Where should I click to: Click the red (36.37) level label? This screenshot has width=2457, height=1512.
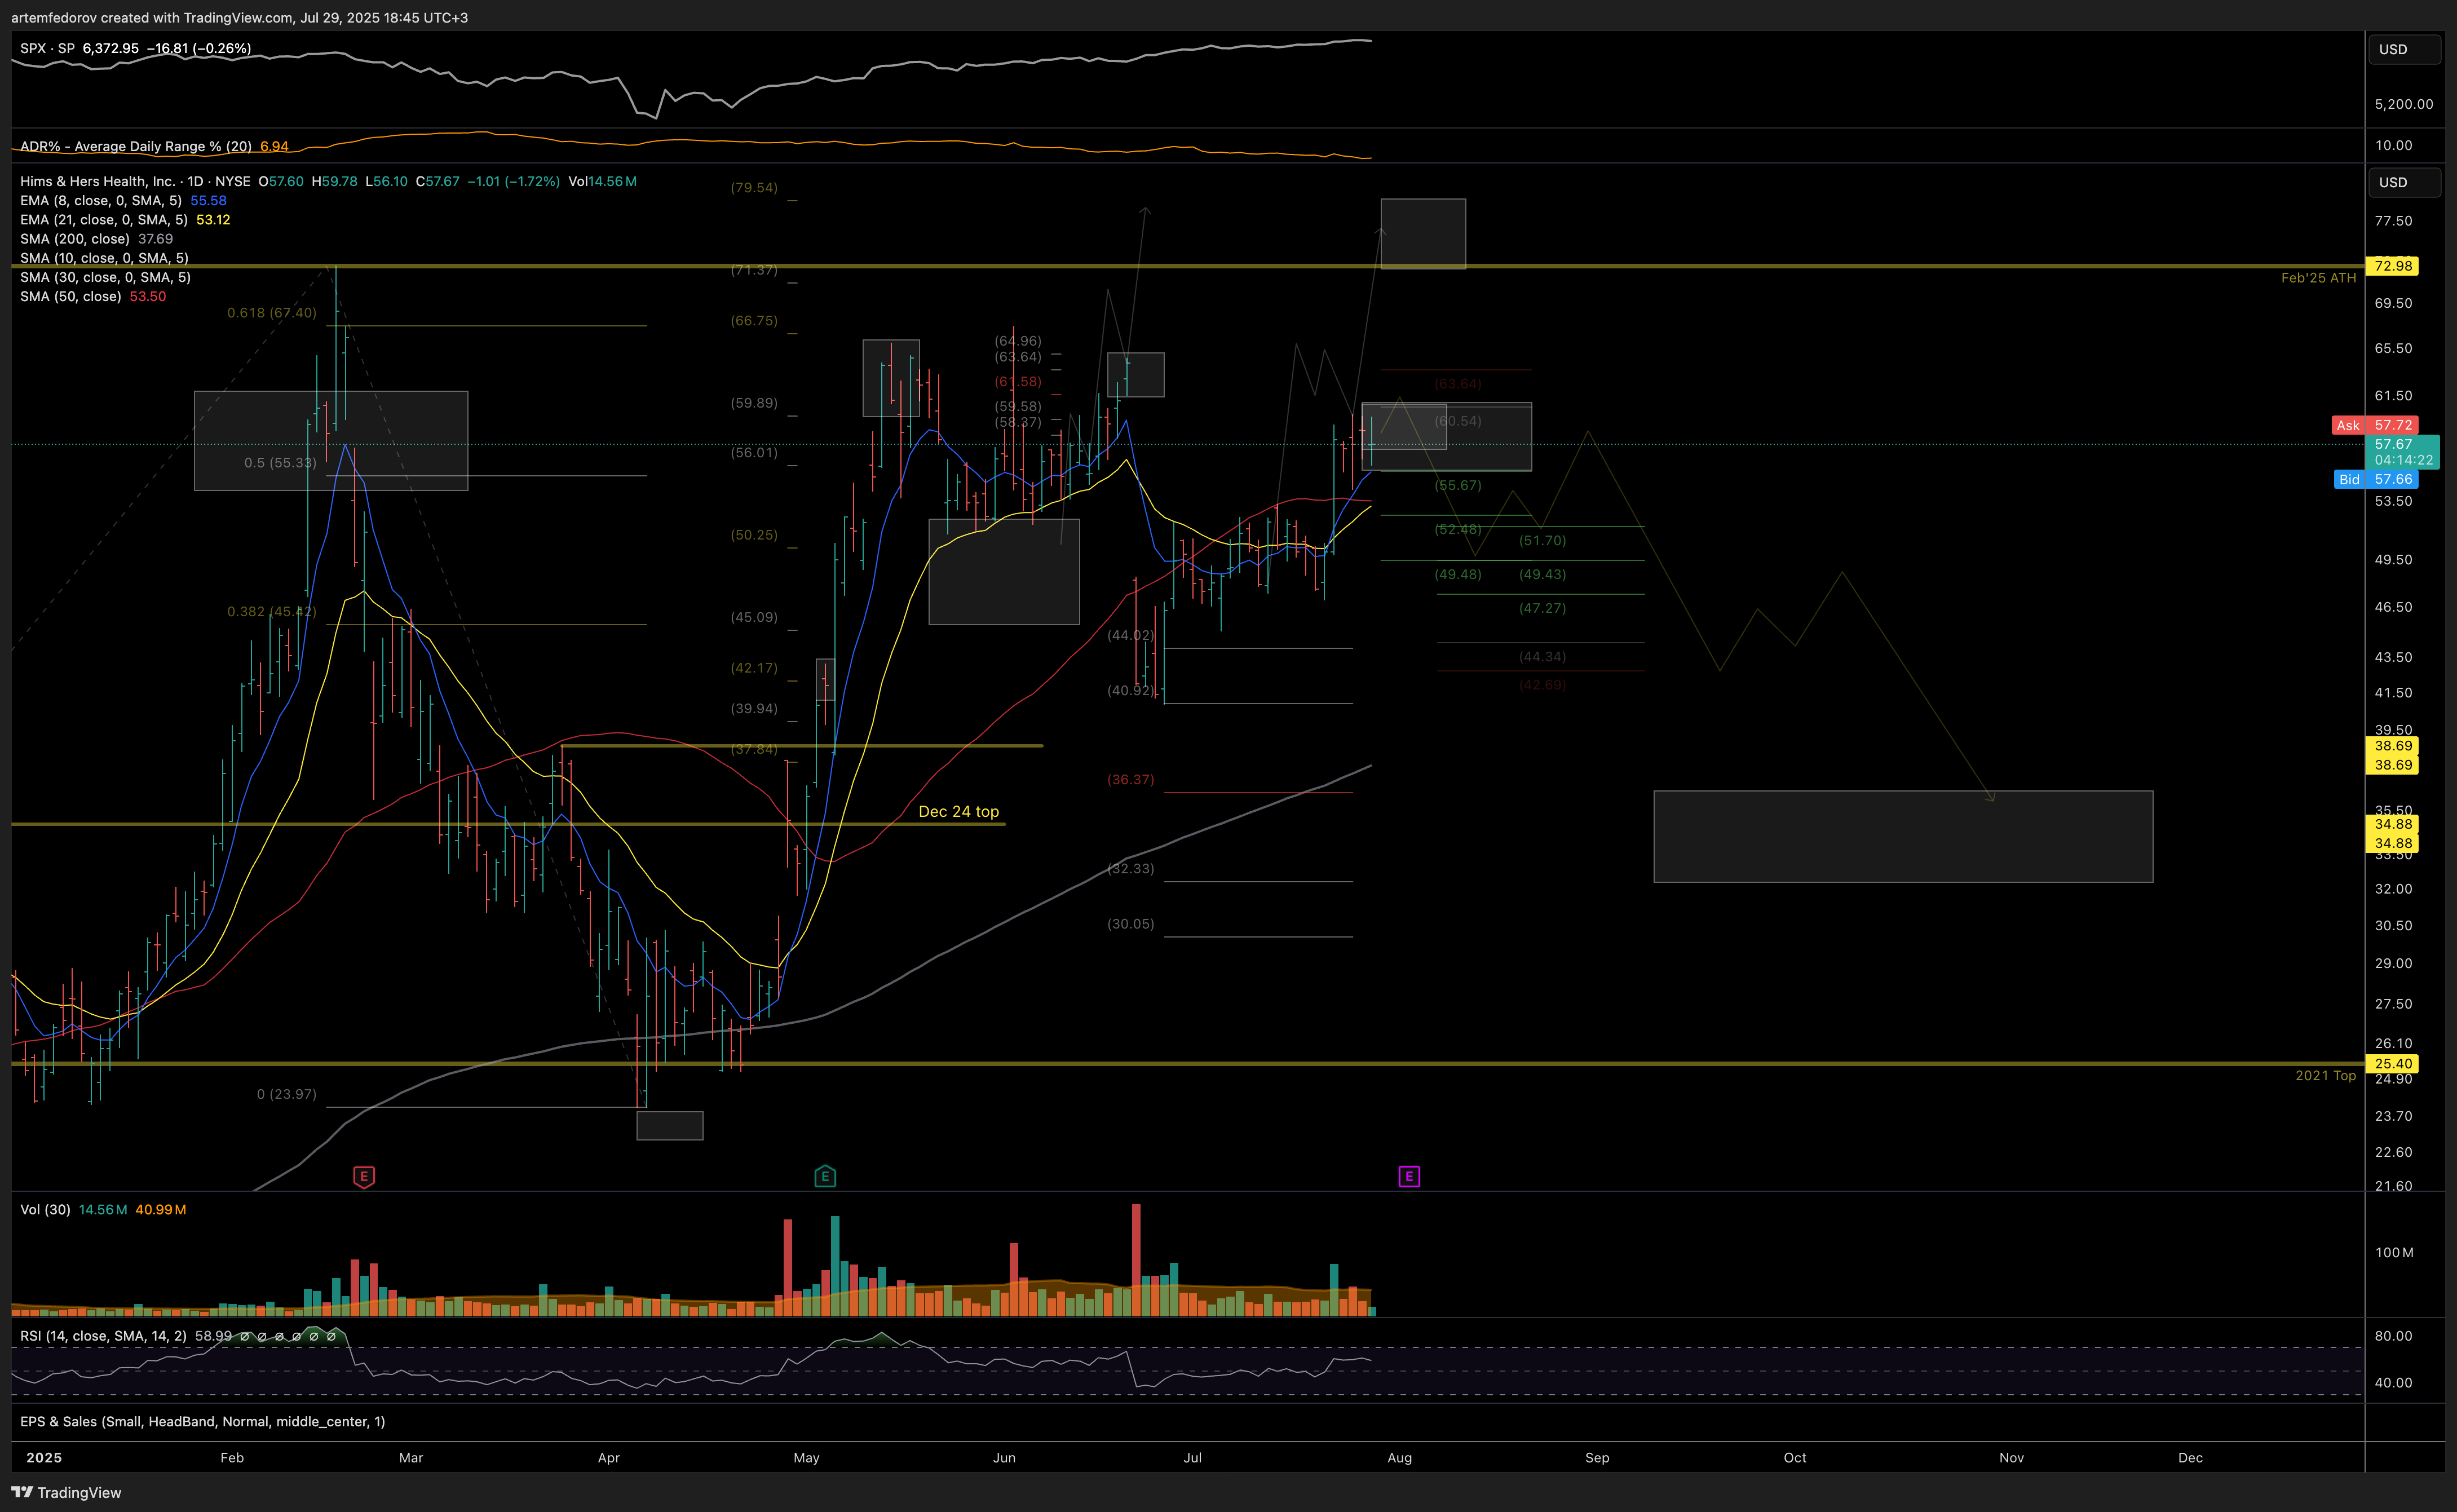(x=1130, y=779)
